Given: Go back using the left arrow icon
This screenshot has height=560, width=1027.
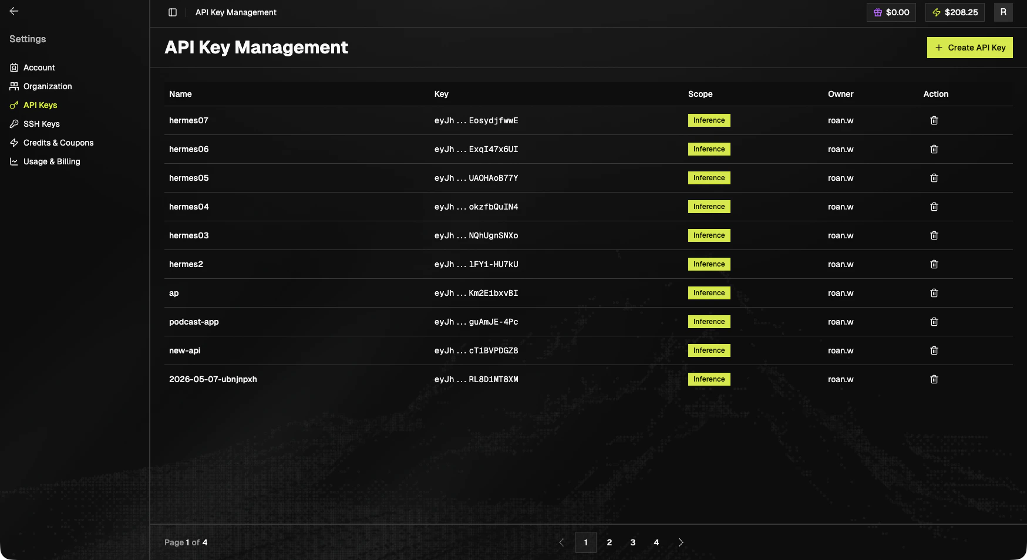Looking at the screenshot, I should tap(14, 11).
